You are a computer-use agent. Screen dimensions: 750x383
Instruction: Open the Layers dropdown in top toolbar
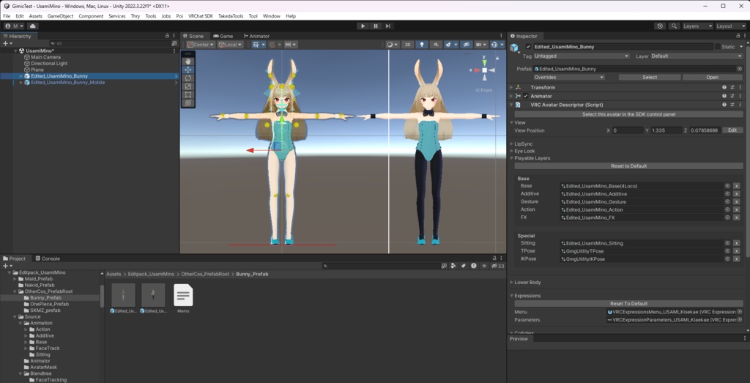point(697,26)
